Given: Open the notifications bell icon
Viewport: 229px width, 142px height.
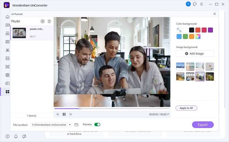Looking at the screenshot, I should (x=16, y=136).
